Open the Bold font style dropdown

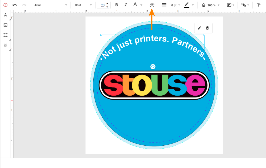tap(83, 5)
